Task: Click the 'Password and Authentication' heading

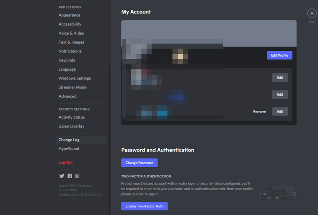Action: [x=158, y=150]
